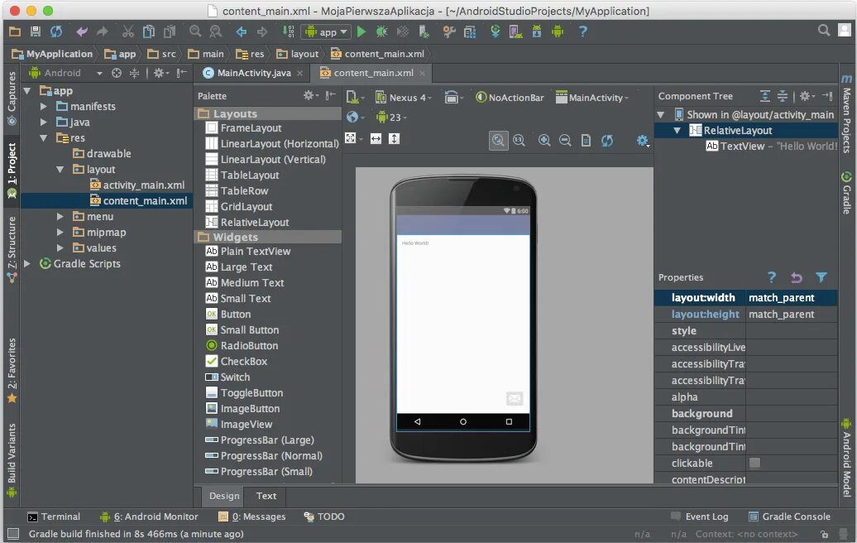The image size is (857, 543).
Task: Open search everywhere magnifier at top right
Action: pos(824,30)
